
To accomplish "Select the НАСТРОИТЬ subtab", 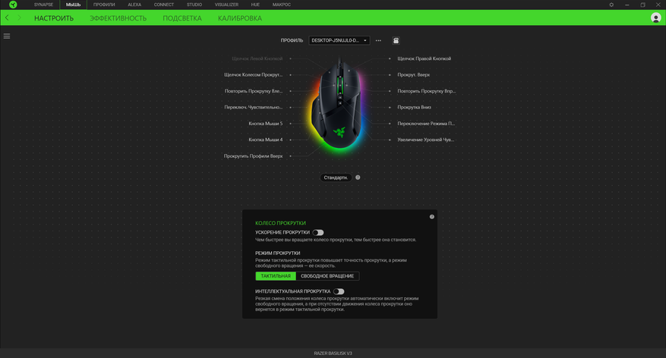I will coord(54,18).
